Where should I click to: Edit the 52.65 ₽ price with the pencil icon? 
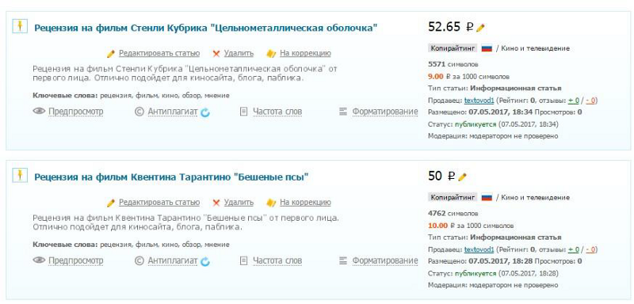tap(480, 28)
